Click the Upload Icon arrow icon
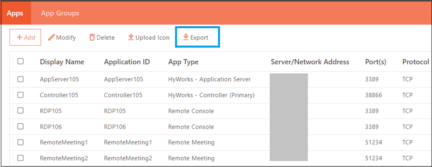The image size is (432, 167). [131, 37]
